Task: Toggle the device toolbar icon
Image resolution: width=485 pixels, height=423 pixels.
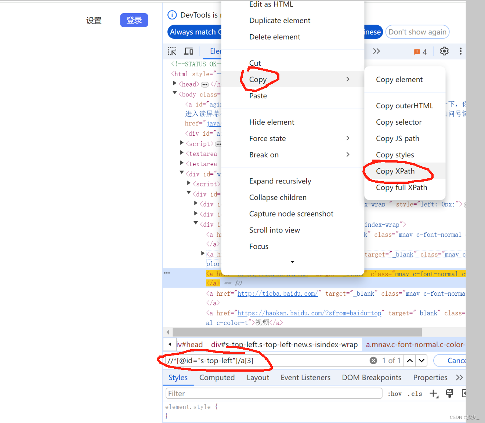Action: click(x=189, y=51)
